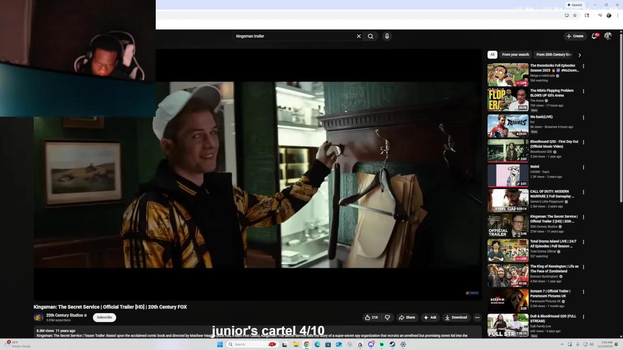Open options menu for Scream 7 trailer
Screen dimensions: 623x350
[x=583, y=292]
